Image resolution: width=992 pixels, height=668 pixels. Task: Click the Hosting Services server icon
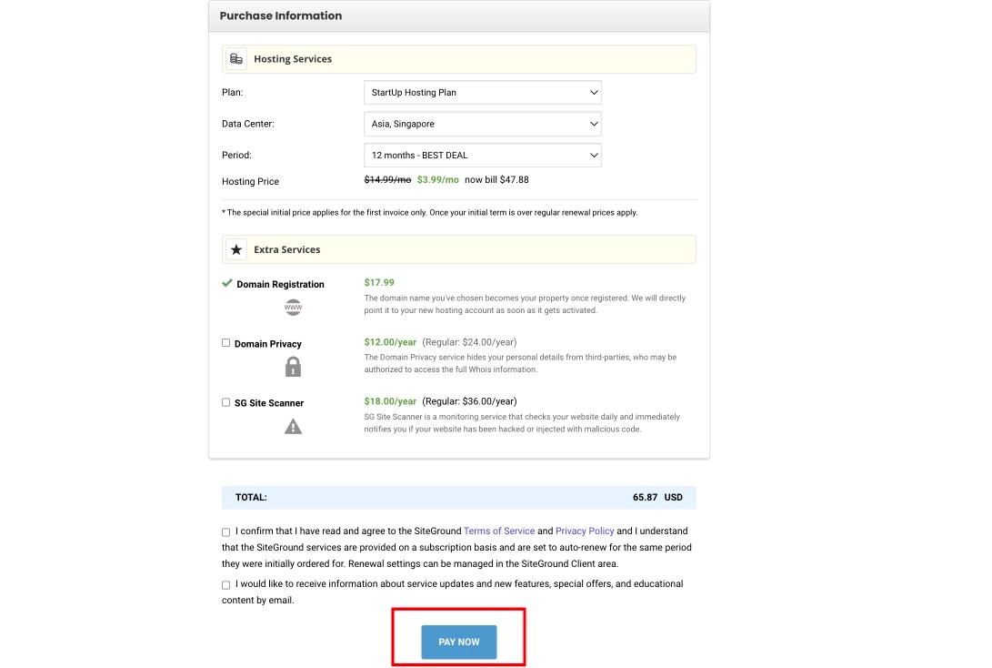[x=236, y=57]
